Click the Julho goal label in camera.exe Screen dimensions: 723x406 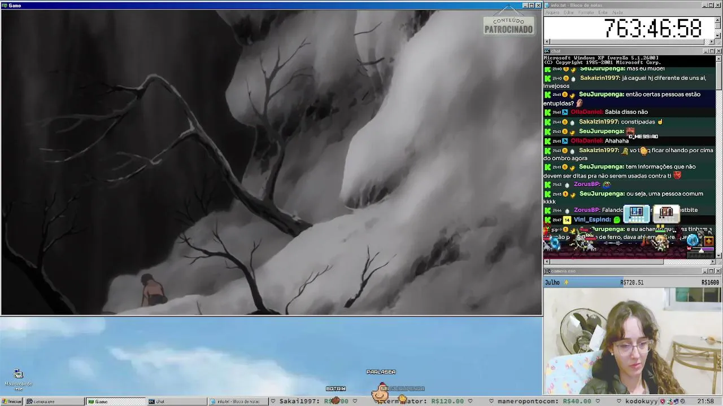point(552,283)
